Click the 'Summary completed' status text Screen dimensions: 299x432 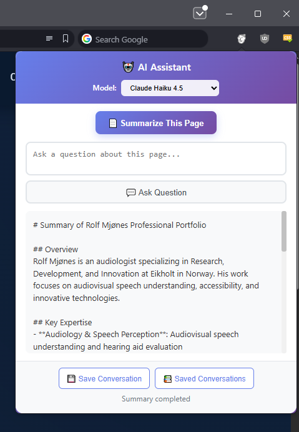(156, 399)
